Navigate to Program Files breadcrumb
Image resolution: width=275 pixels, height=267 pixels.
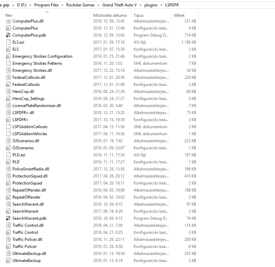tap(46, 5)
